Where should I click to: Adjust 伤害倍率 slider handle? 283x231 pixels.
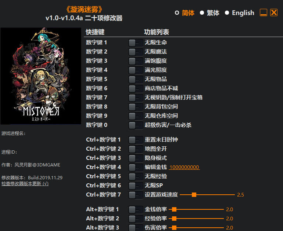[x=174, y=228]
